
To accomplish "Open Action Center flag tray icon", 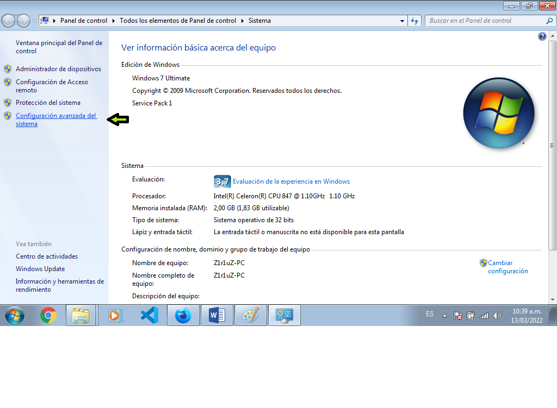I will pyautogui.click(x=458, y=316).
